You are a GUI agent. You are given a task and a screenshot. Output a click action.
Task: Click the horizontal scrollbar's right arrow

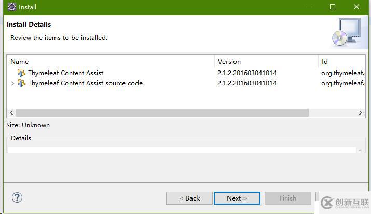tap(360, 112)
